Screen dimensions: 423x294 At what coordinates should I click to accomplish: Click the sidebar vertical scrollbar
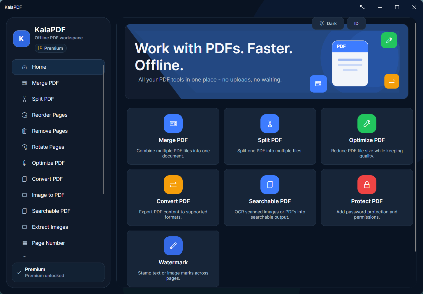click(x=104, y=130)
